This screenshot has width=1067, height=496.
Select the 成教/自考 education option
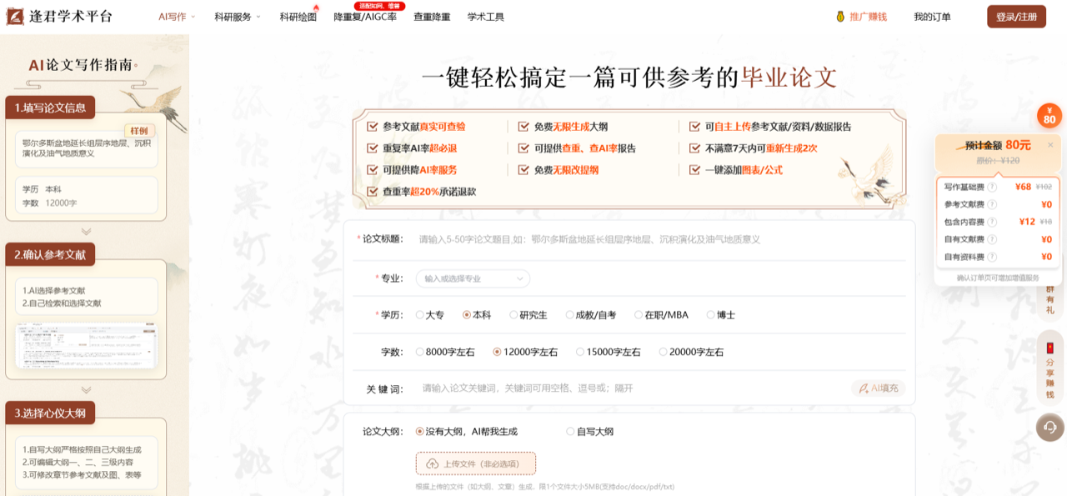(591, 315)
